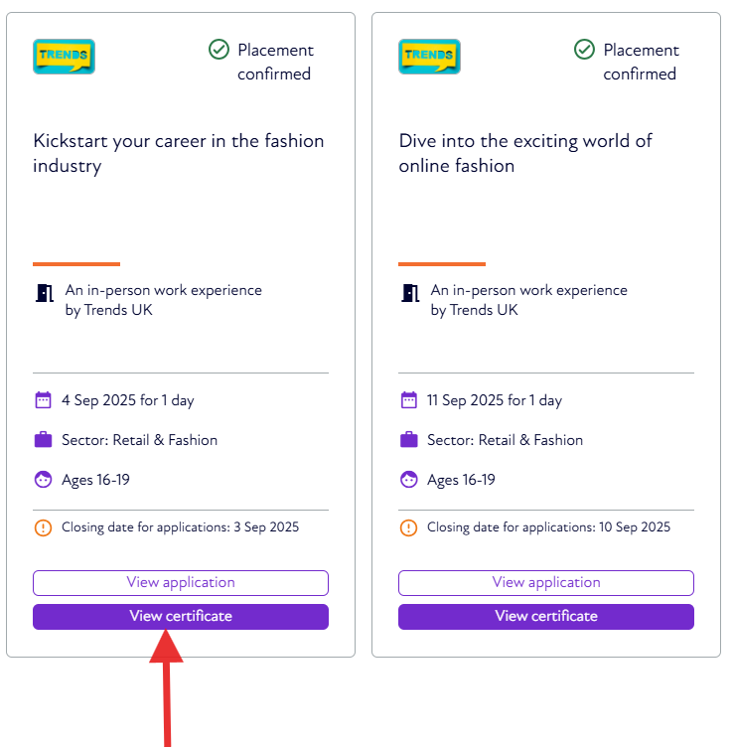Image resolution: width=733 pixels, height=748 pixels.
Task: Click green placement confirmed checkmark, left card
Action: pyautogui.click(x=220, y=50)
